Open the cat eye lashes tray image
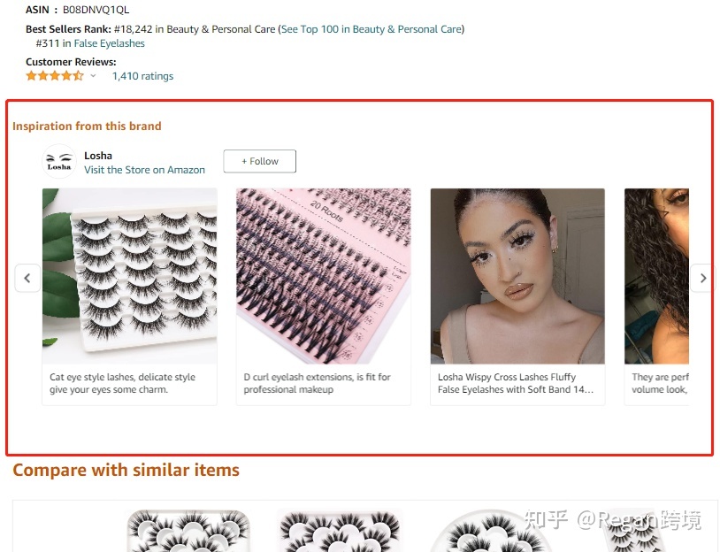This screenshot has width=720, height=552. tap(129, 276)
